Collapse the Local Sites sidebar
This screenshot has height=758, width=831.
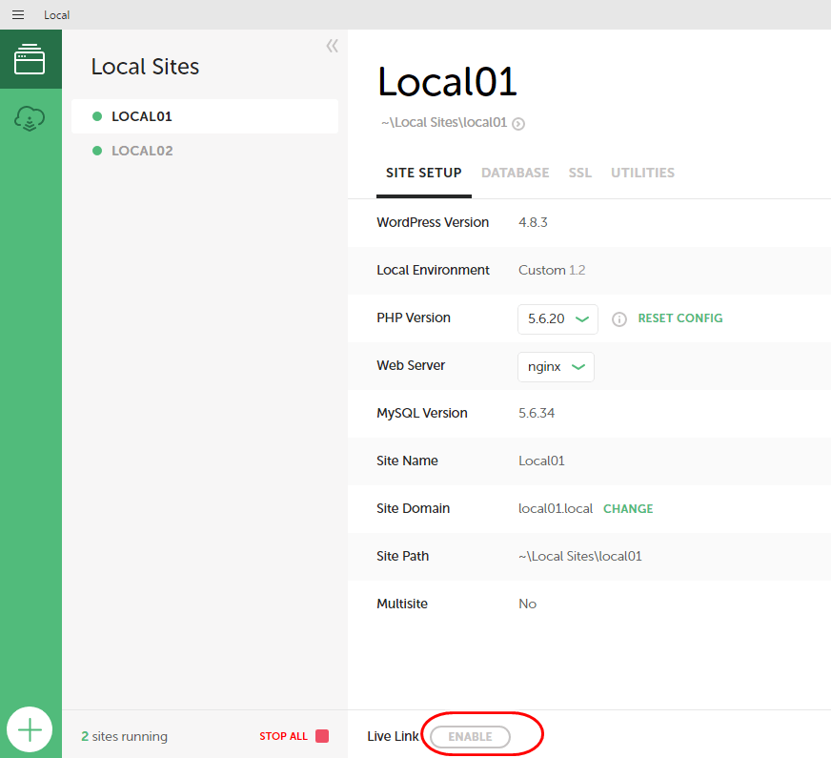click(x=333, y=46)
